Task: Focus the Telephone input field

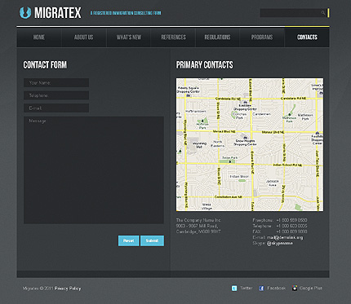Action: click(x=56, y=95)
